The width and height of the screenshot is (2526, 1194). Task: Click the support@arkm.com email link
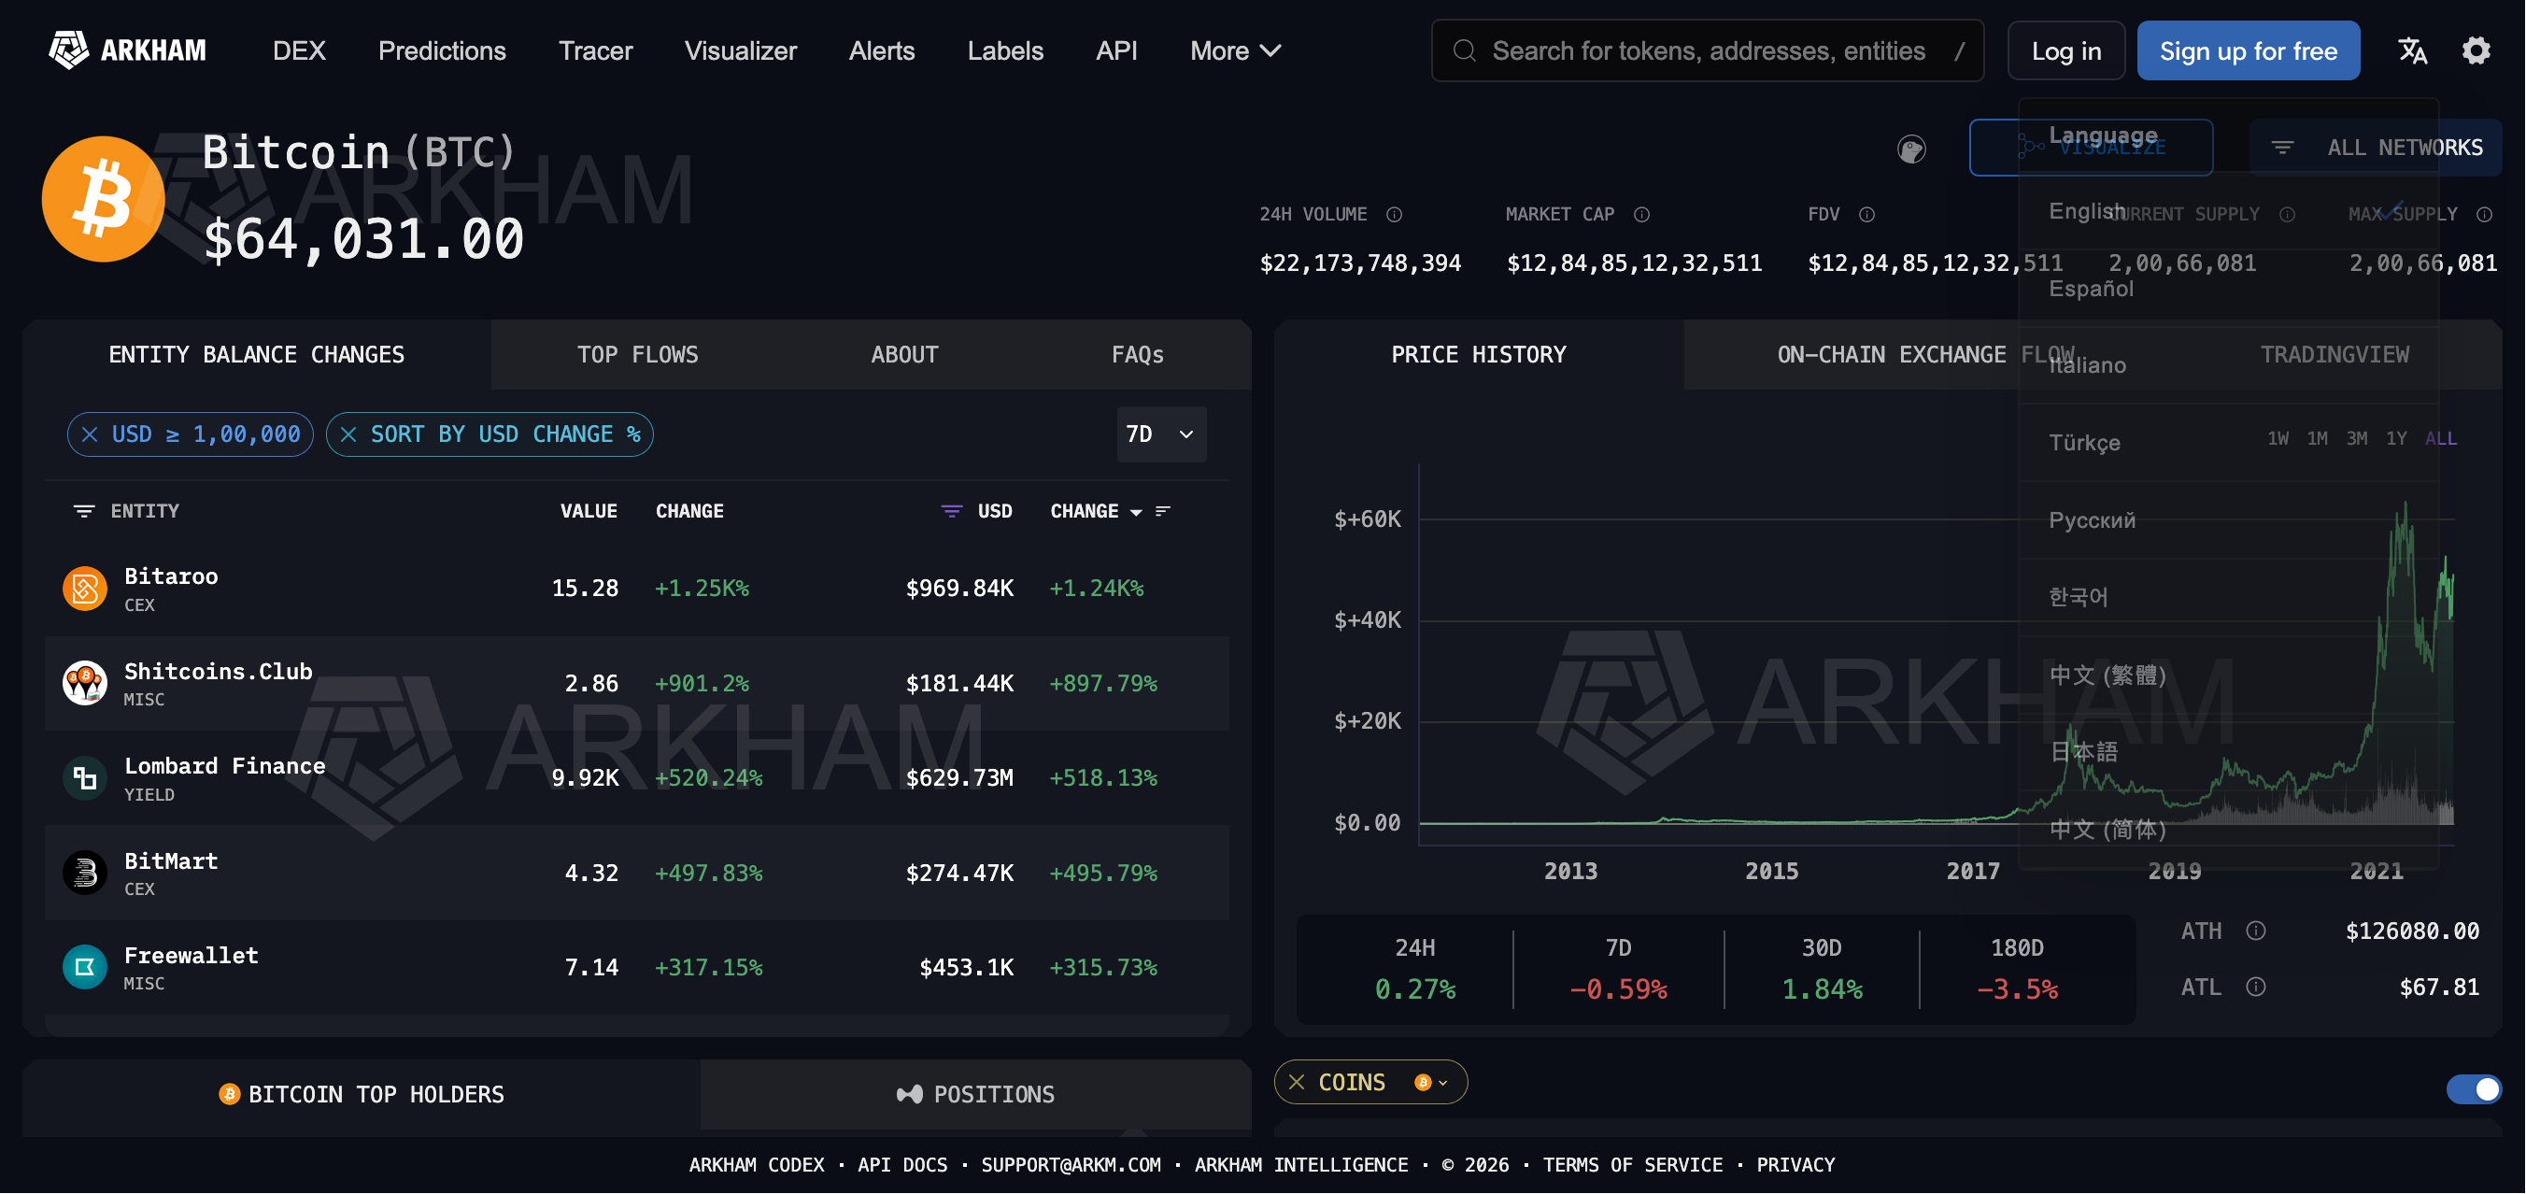pyautogui.click(x=1071, y=1166)
